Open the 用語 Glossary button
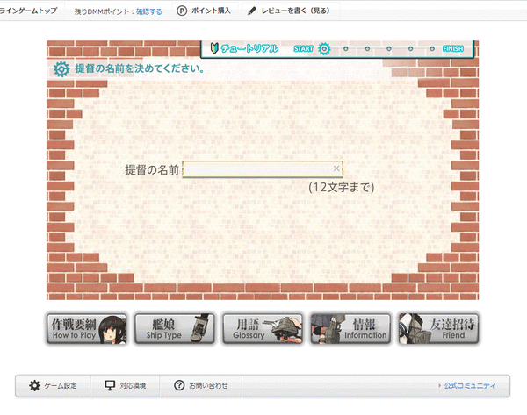This screenshot has width=527, height=415. tap(263, 329)
